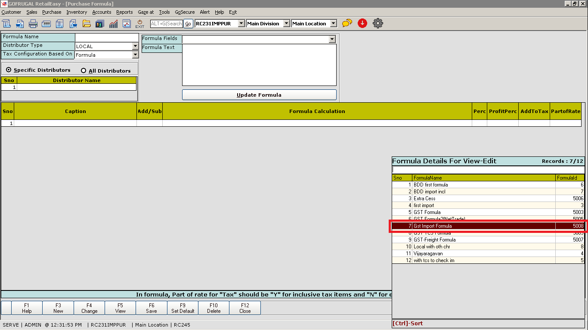Expand the RC231IMPPUR company dropdown
Screen dimensions: 588x330
click(241, 24)
